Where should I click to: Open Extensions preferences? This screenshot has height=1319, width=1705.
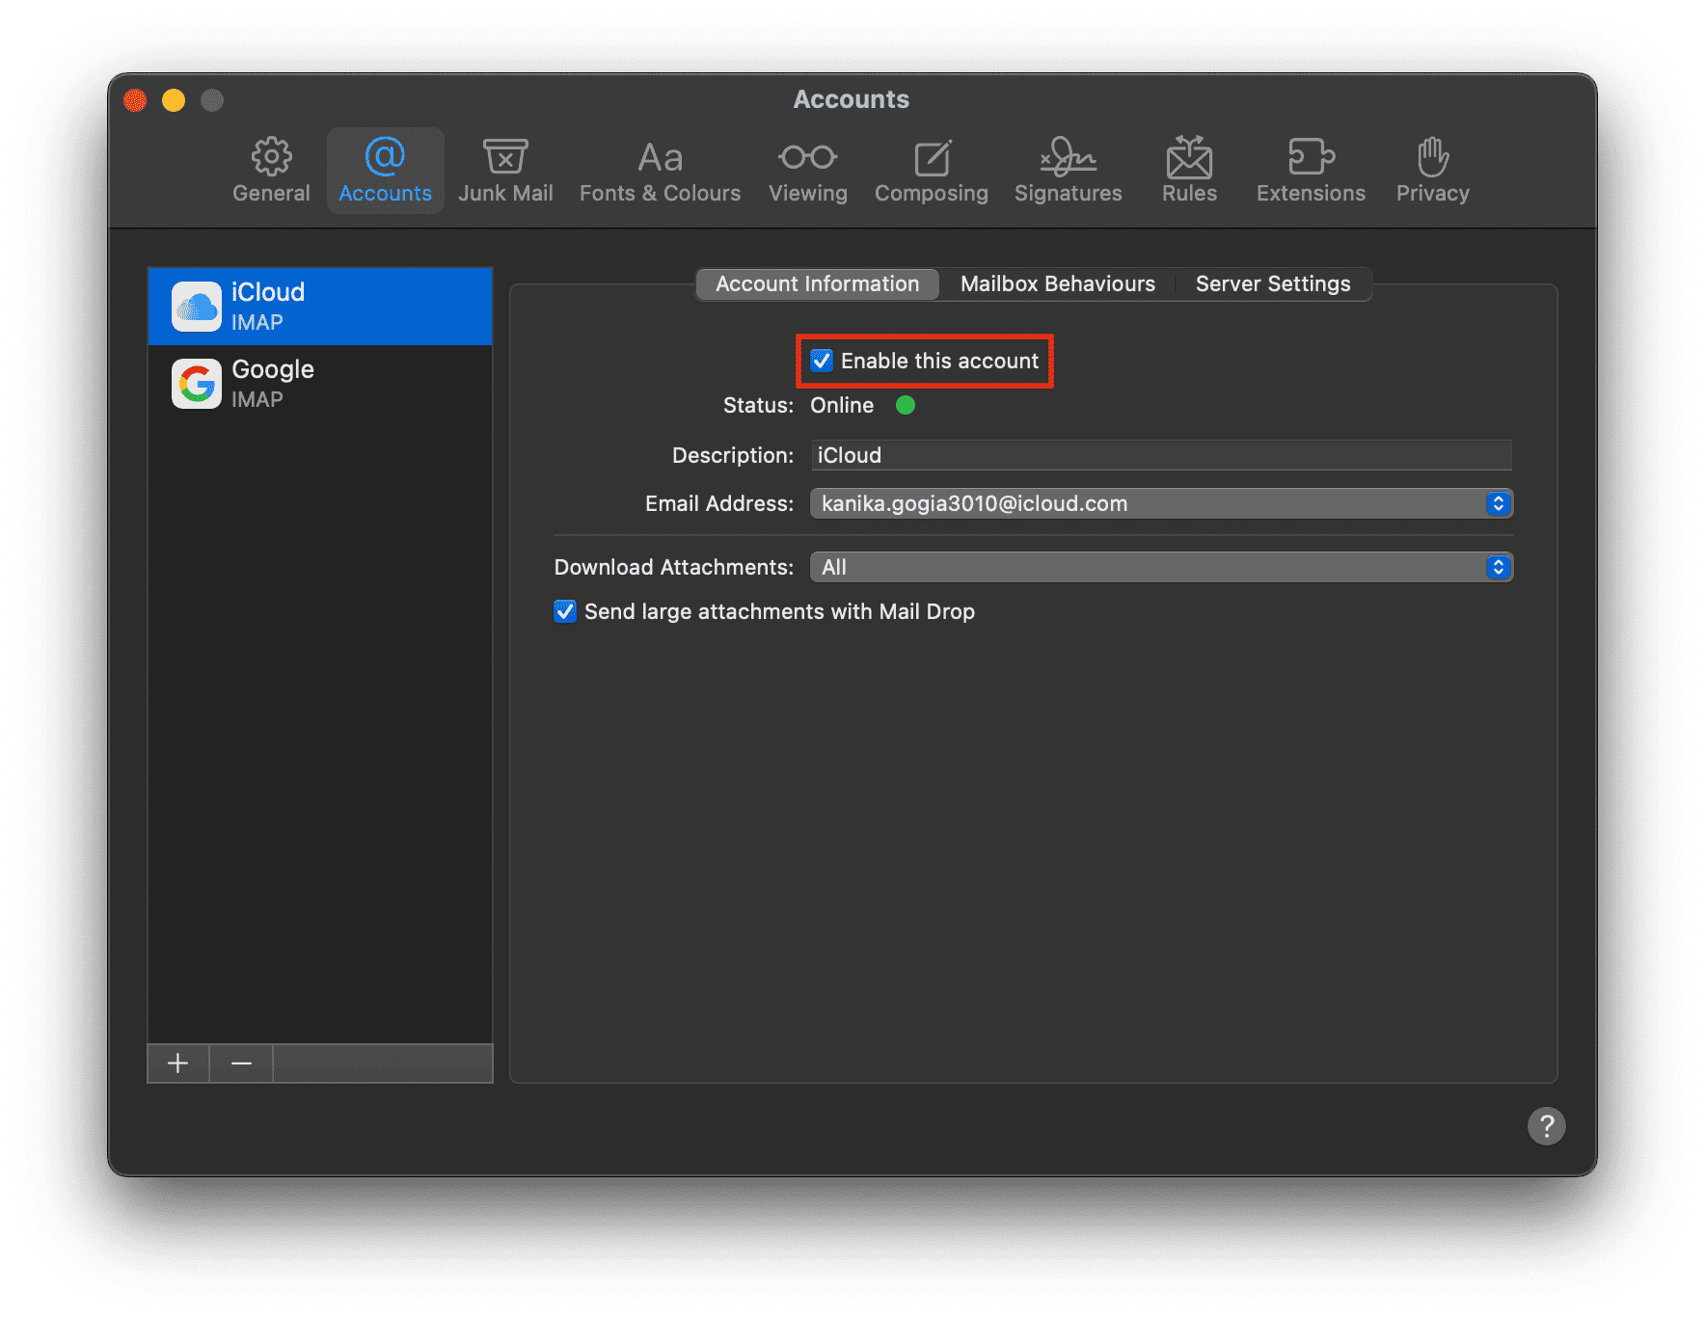tap(1311, 171)
